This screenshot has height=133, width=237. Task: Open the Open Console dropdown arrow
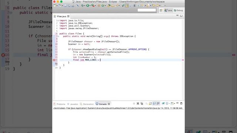174,103
